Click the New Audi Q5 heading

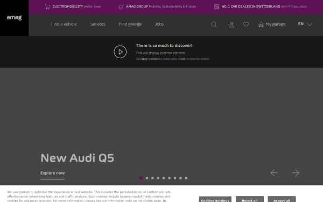click(x=77, y=158)
